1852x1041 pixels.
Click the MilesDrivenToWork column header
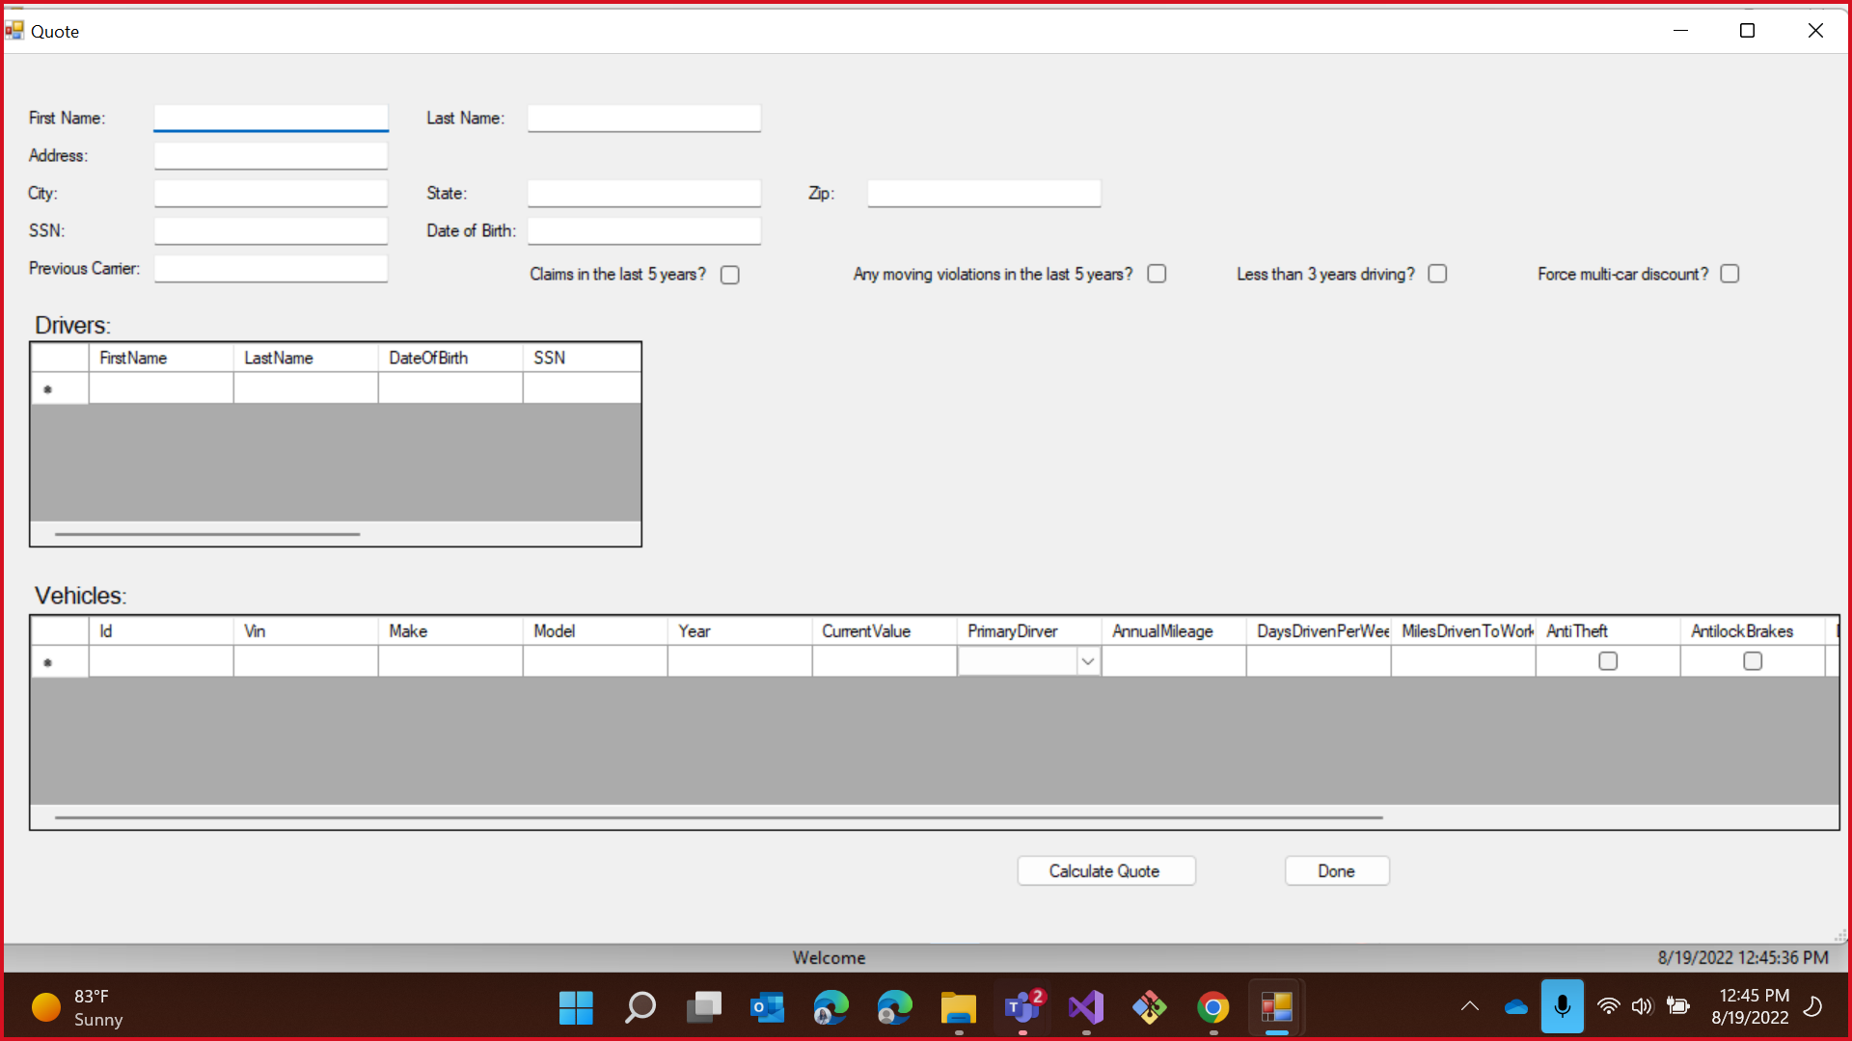point(1463,631)
